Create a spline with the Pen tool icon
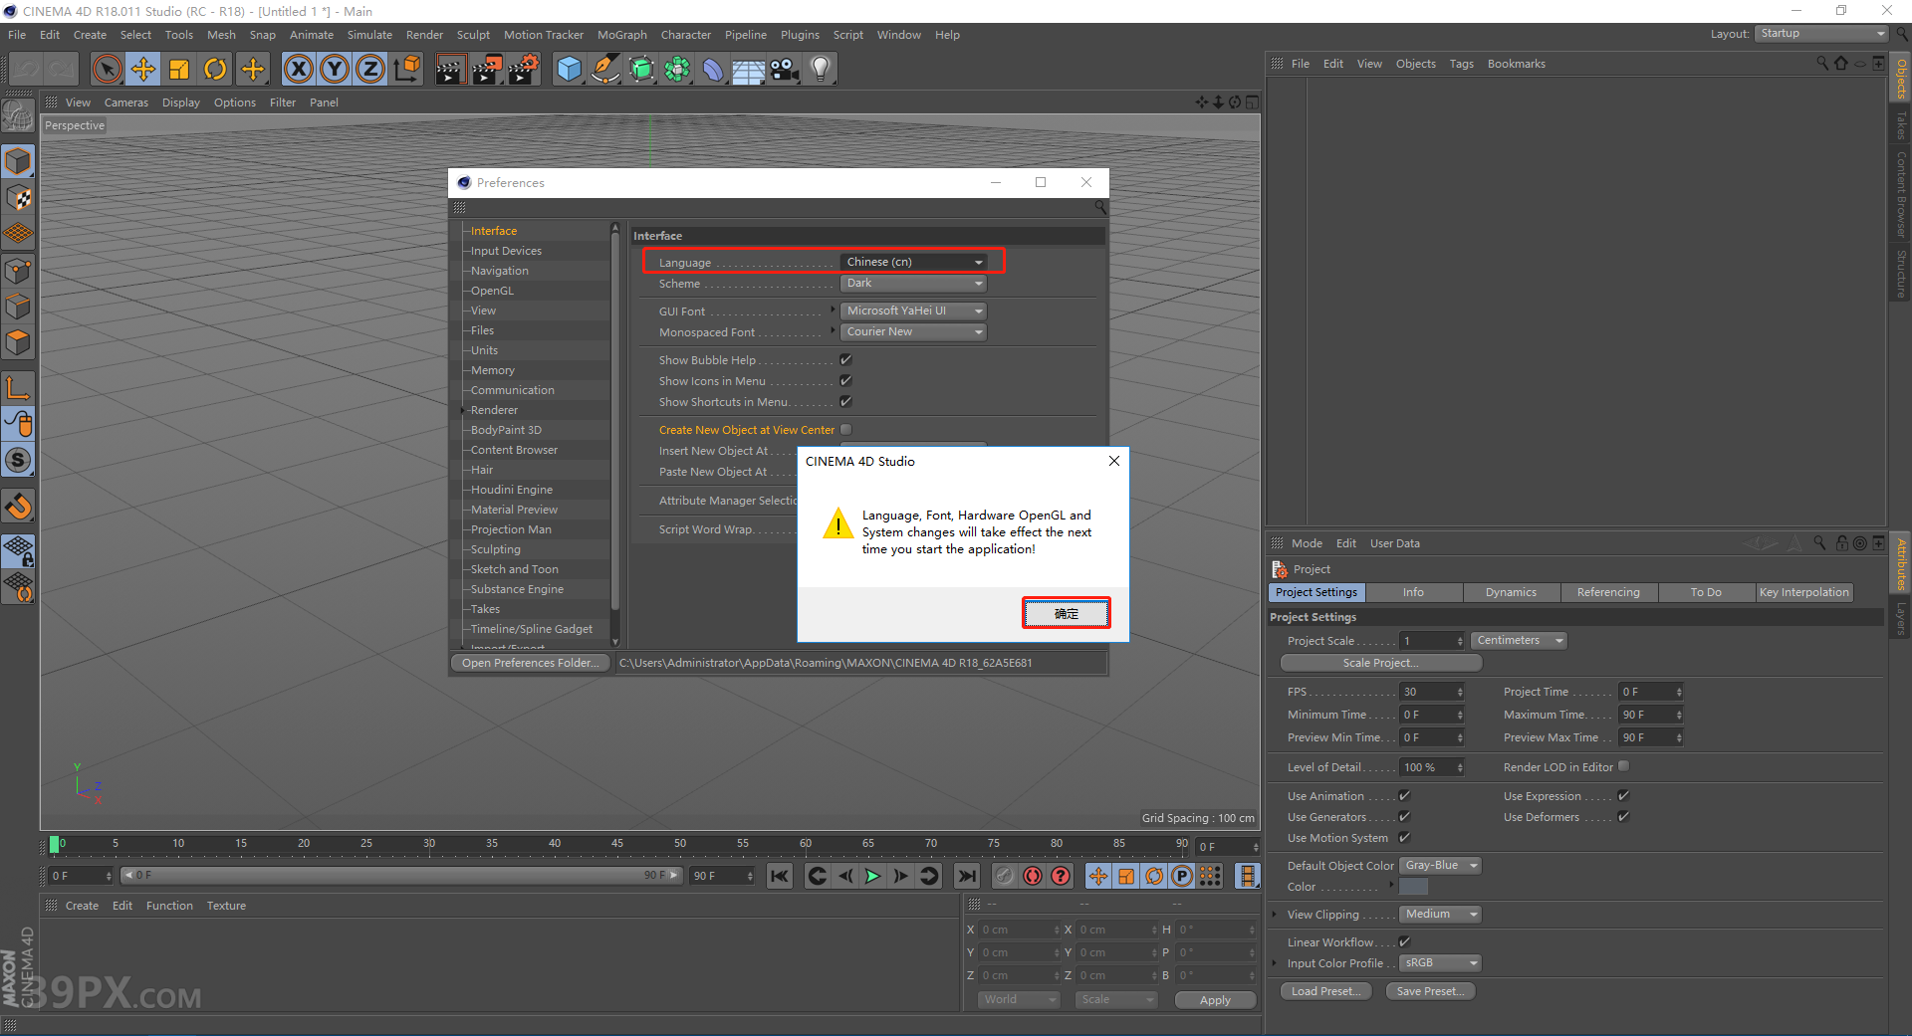The width and height of the screenshot is (1912, 1036). coord(604,69)
